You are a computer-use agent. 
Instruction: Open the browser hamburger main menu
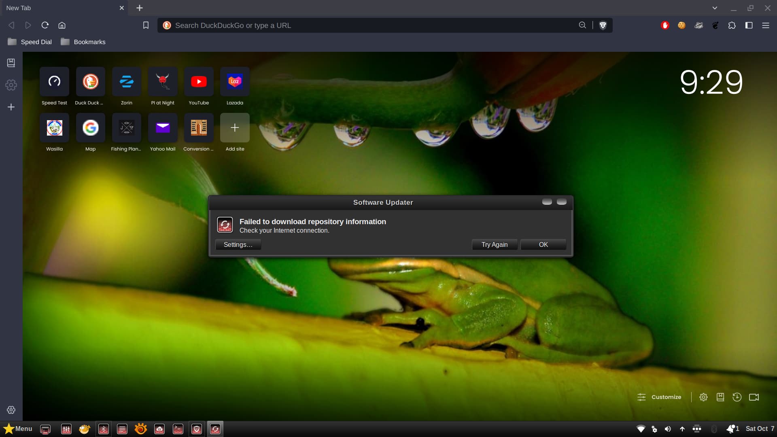pyautogui.click(x=765, y=25)
